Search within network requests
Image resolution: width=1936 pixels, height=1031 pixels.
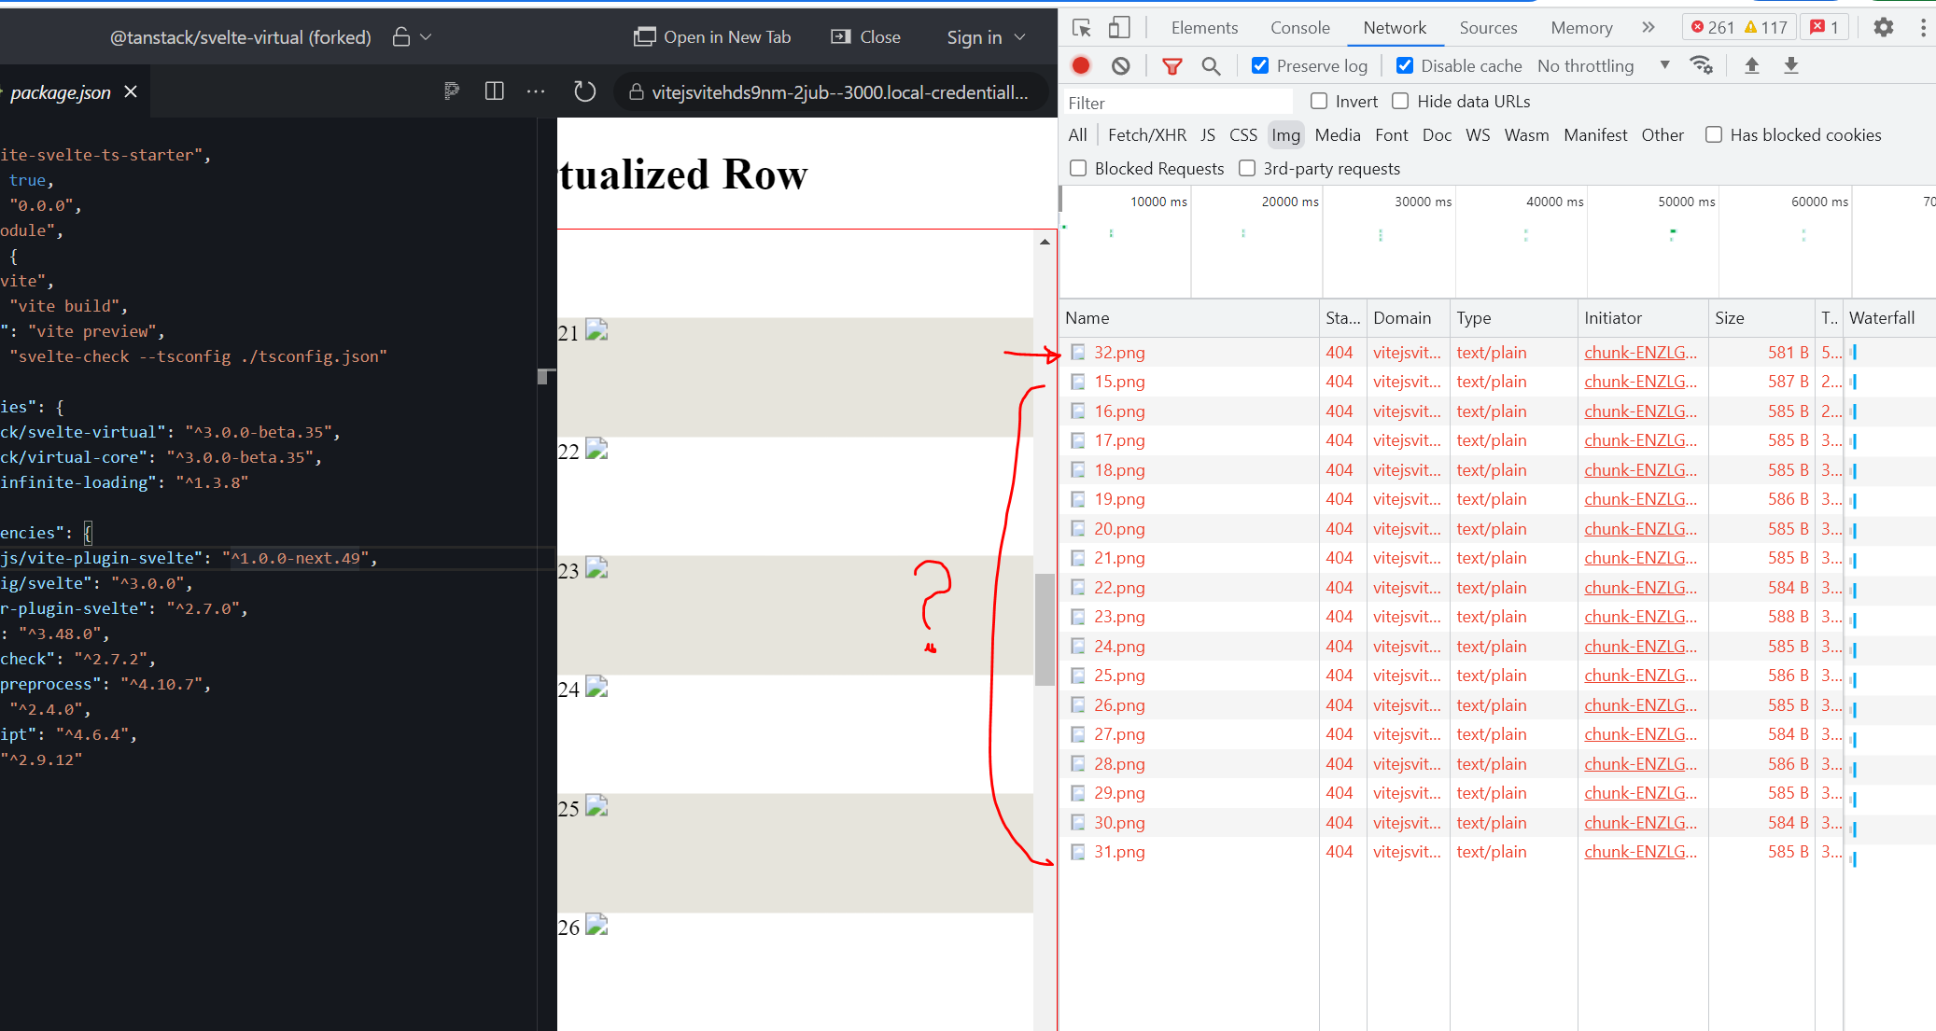click(1211, 65)
